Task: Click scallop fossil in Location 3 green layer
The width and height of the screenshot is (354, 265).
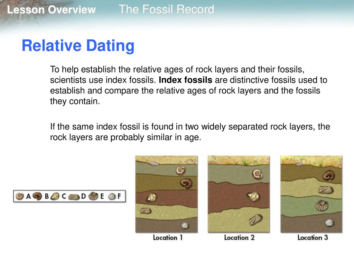Action: [x=322, y=206]
